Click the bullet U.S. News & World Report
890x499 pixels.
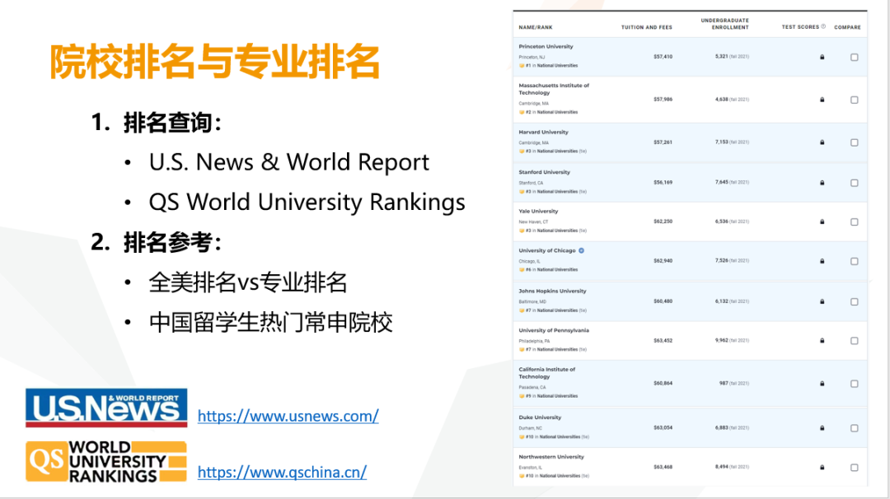pos(289,162)
